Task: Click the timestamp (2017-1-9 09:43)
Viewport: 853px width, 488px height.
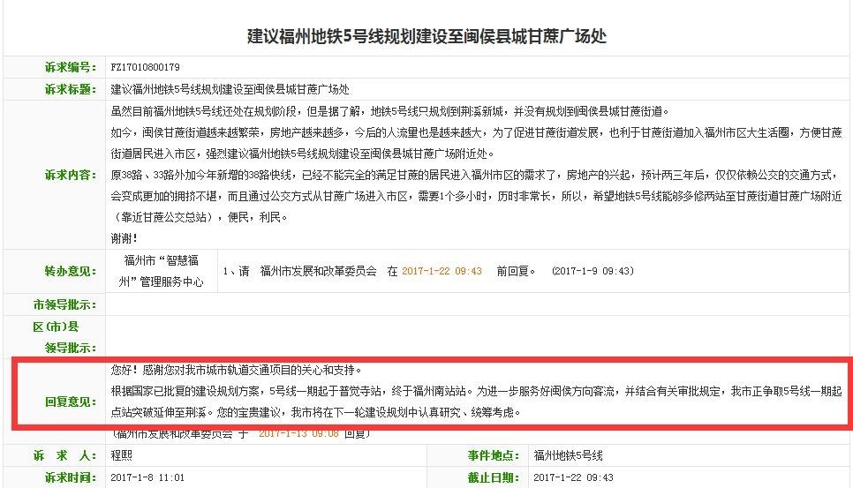Action: (593, 271)
